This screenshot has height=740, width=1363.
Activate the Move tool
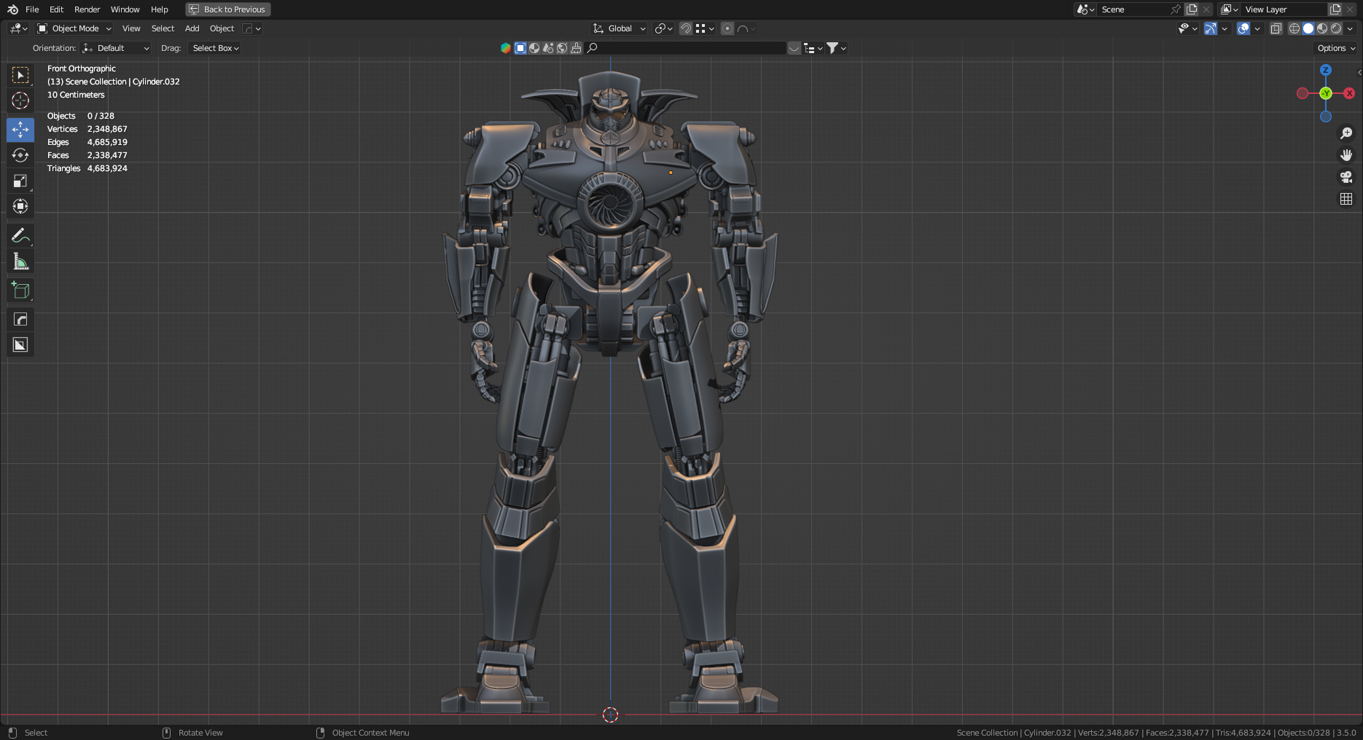click(20, 130)
